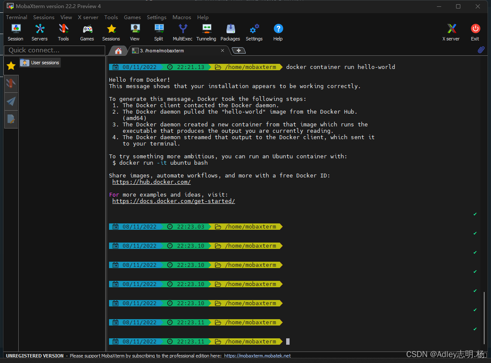Select the User sessions tree item
This screenshot has height=363, width=491.
click(x=40, y=63)
